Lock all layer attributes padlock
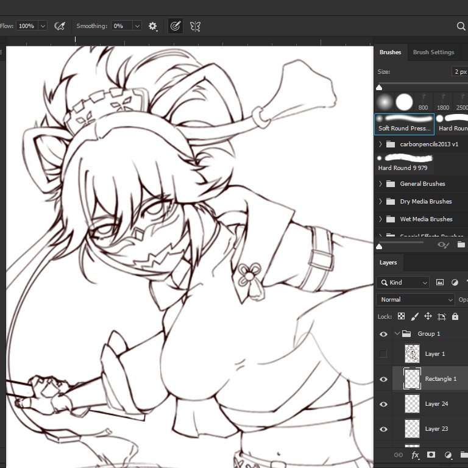Screen dimensions: 468x468 coord(455,316)
